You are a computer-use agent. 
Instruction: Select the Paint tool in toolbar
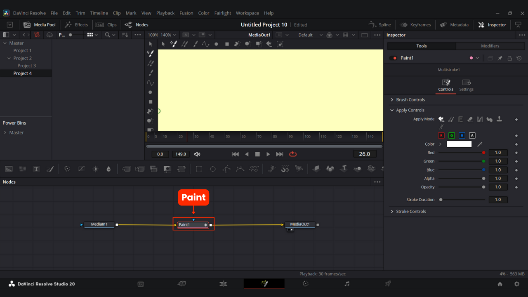[x=50, y=169]
